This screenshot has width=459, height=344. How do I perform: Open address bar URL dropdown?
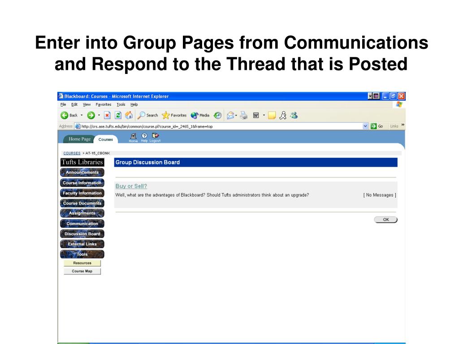[365, 126]
